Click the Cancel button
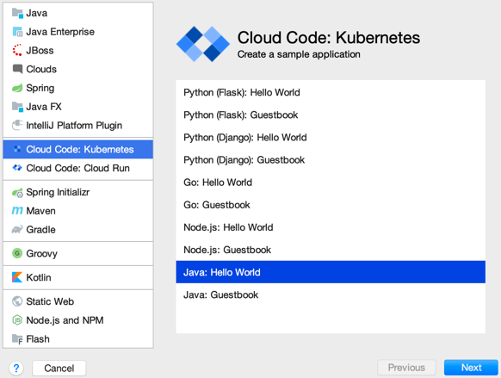This screenshot has width=501, height=378. click(x=59, y=368)
